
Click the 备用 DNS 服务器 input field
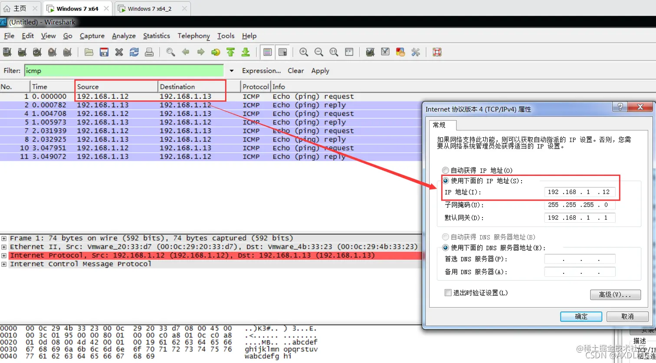tap(580, 272)
